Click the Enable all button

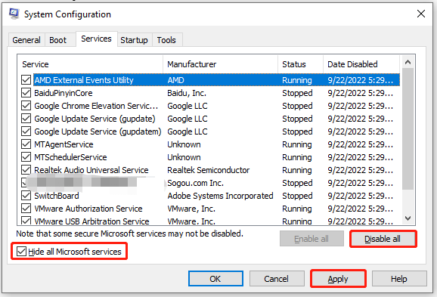pos(311,239)
